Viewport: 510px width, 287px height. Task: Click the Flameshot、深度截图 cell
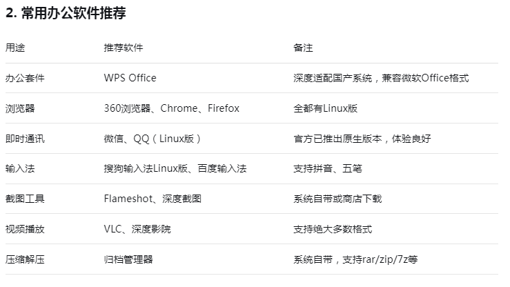pyautogui.click(x=153, y=199)
